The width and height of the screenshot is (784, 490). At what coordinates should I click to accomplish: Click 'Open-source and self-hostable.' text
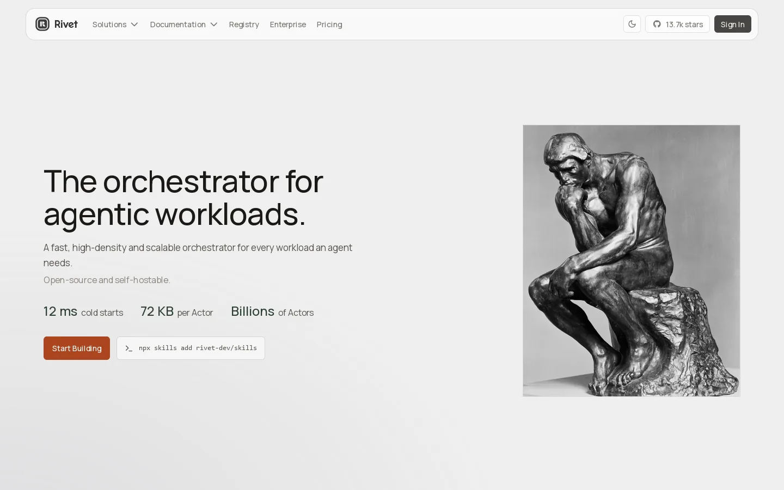(107, 280)
